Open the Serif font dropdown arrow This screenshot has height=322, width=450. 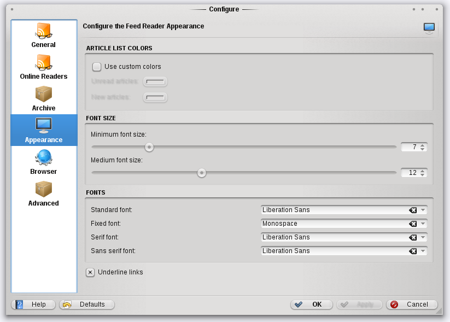point(423,237)
